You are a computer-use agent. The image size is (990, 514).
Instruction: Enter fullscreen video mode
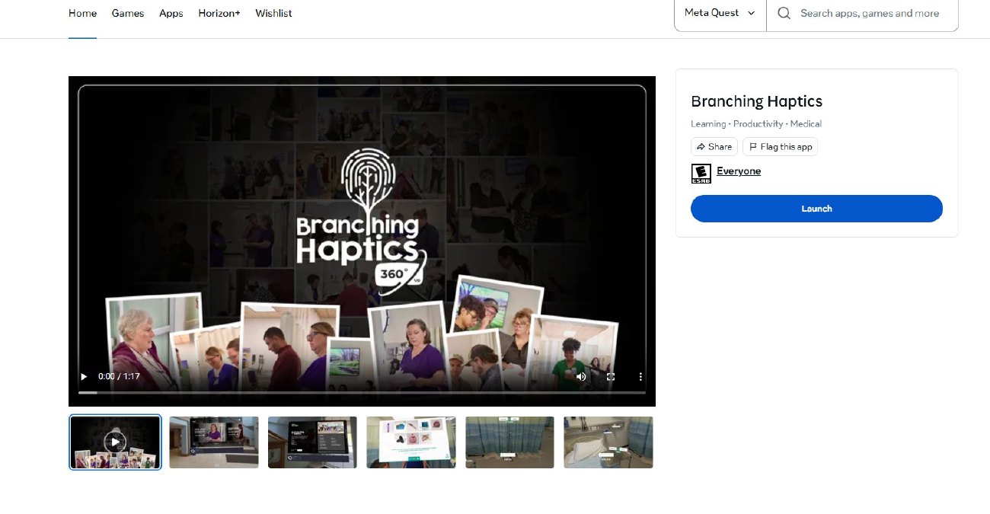[611, 377]
